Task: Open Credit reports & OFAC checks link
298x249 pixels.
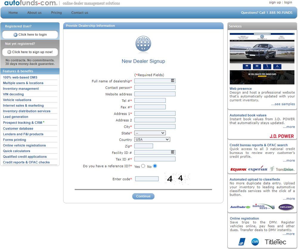Action: pos(26,162)
